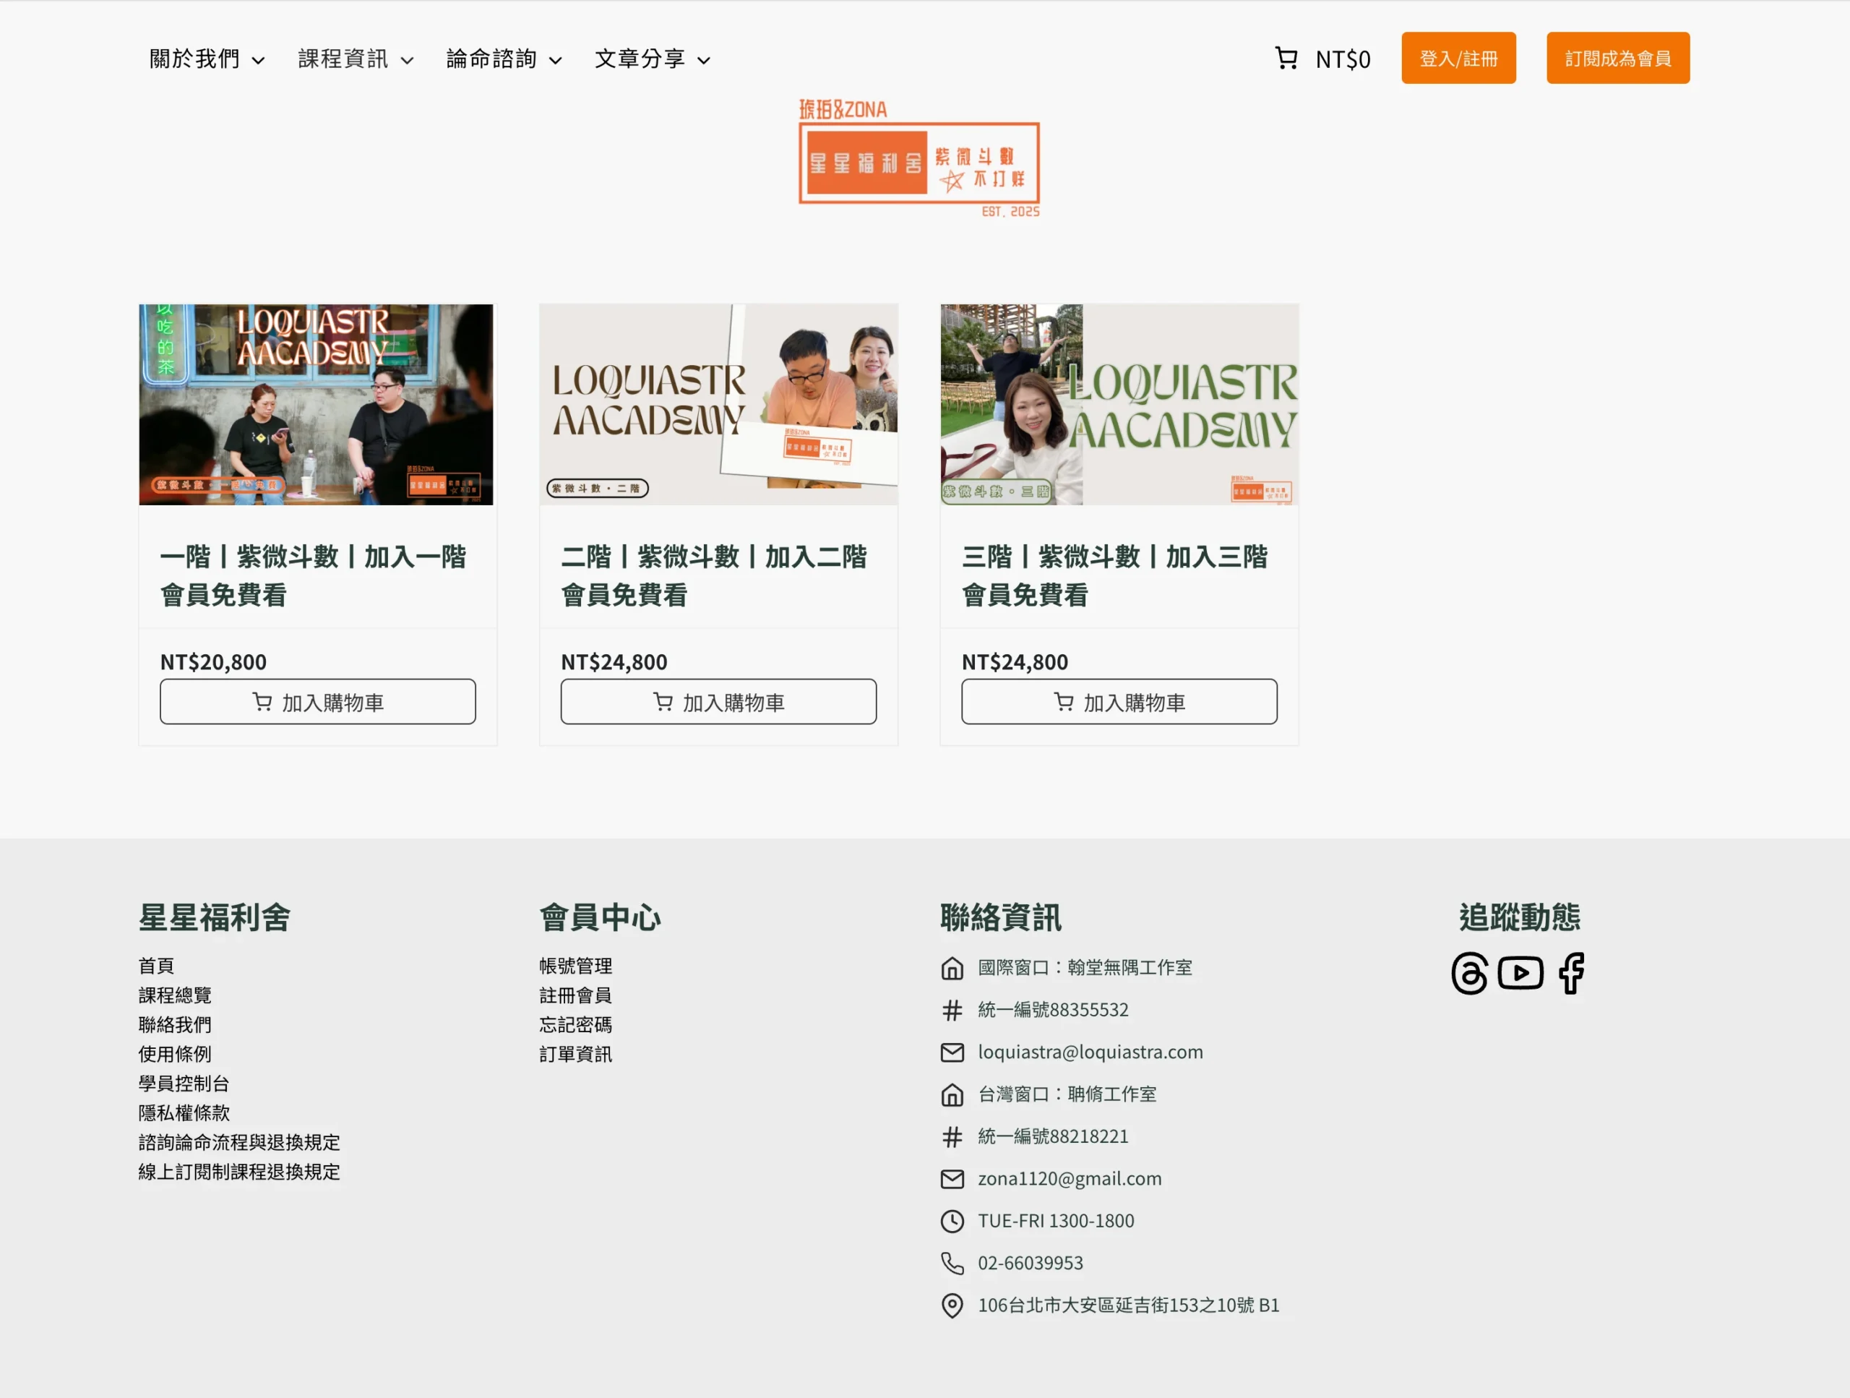The image size is (1850, 1398).
Task: Click the 星星福利舍 logo image
Action: coord(919,159)
